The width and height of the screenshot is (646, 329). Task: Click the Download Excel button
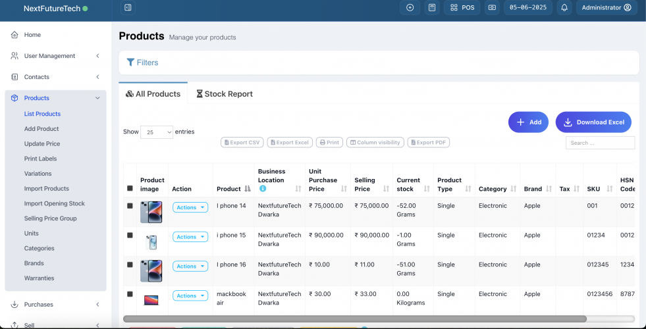click(593, 122)
